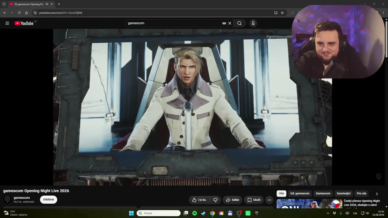This screenshot has height=218, width=388.
Task: Select the Pro vás filter chip
Action: tap(362, 193)
